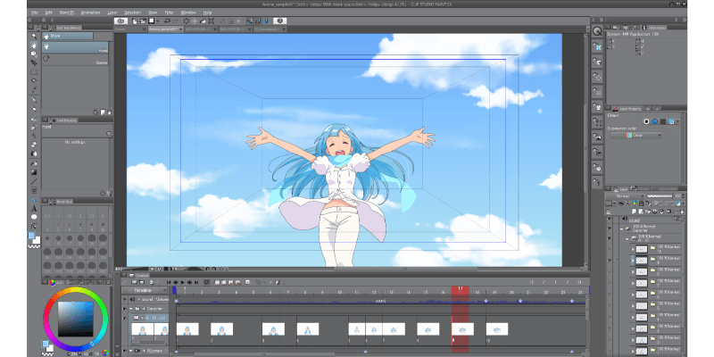Click the Fill bucket command bar icon

tap(203, 21)
